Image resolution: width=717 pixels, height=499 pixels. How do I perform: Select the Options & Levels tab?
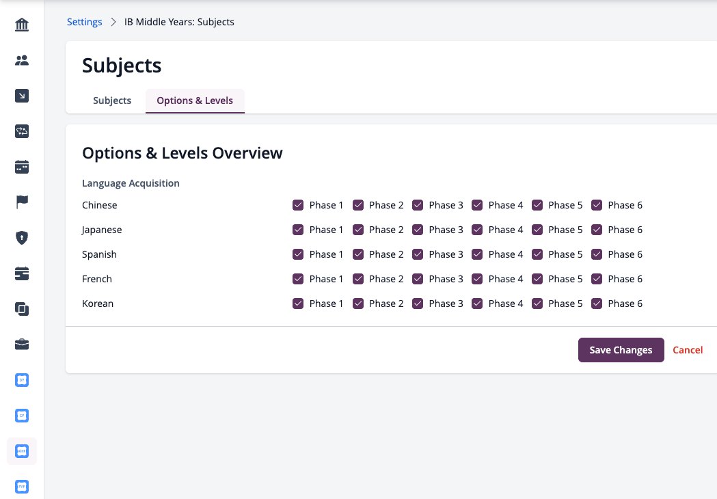(195, 100)
